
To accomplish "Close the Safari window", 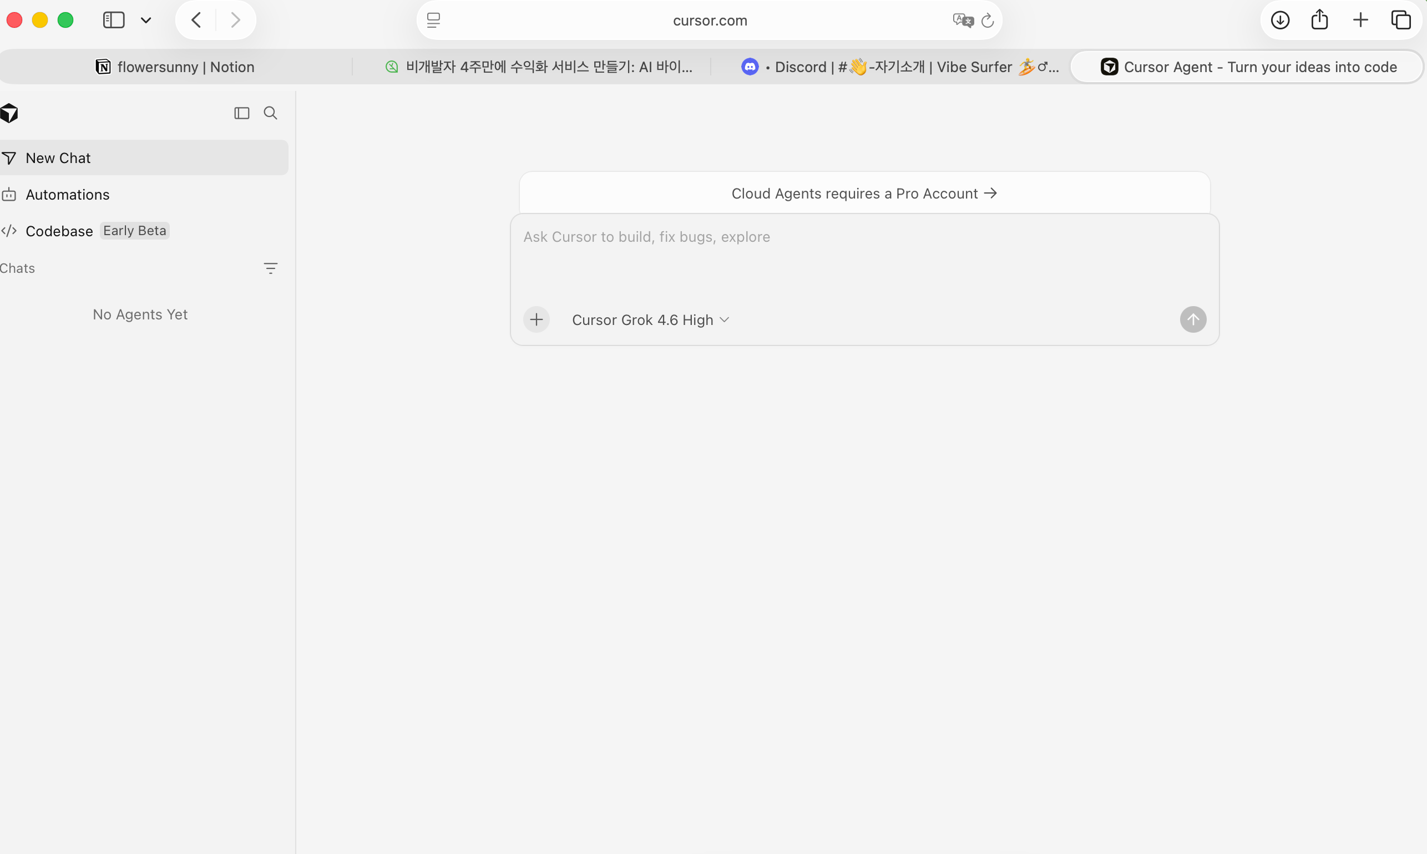I will pos(14,20).
